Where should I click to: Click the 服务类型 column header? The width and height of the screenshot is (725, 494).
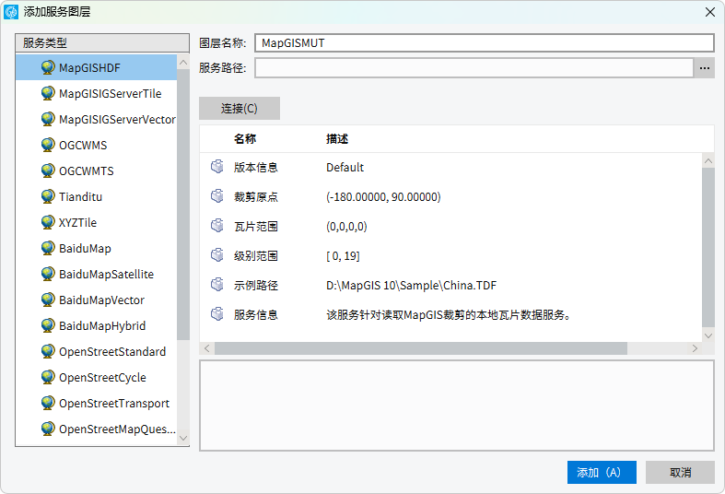tap(102, 43)
